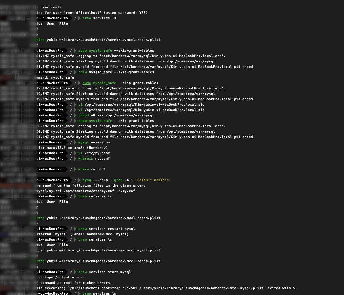
Task: Click the grep word in the help command
Action: click(x=118, y=180)
